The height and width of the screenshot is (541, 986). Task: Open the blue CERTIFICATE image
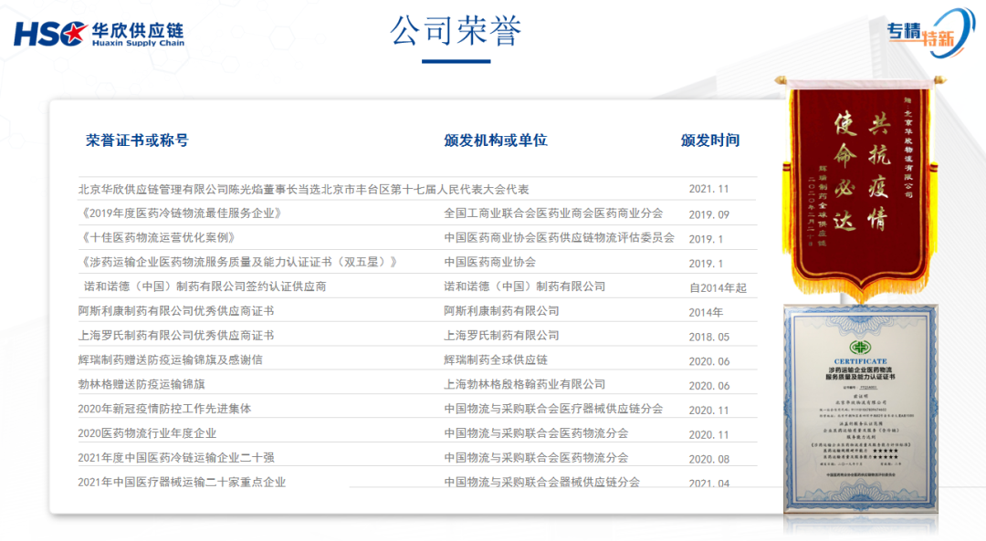(860, 409)
